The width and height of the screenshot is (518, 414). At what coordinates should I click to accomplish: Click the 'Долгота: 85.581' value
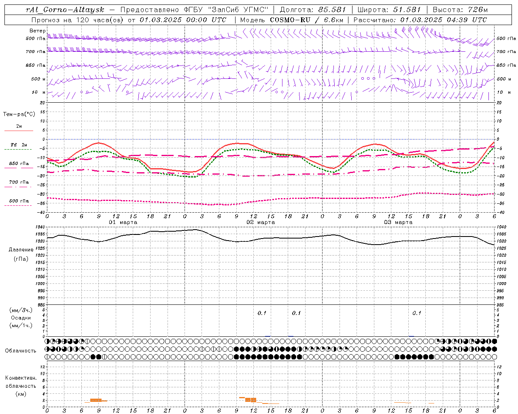tap(313, 10)
